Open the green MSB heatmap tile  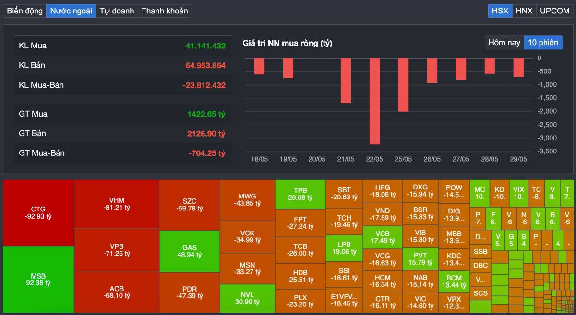(38, 280)
